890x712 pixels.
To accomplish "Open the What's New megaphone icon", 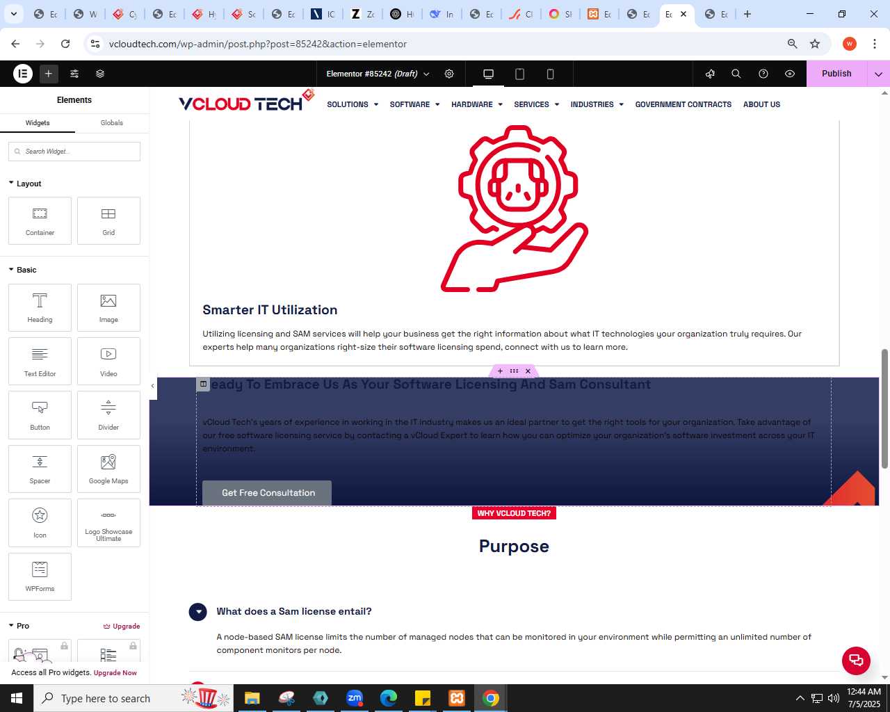I will 710,74.
